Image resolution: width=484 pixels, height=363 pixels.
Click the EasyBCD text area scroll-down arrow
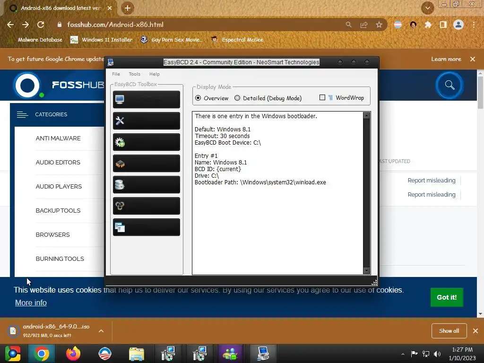pos(366,271)
